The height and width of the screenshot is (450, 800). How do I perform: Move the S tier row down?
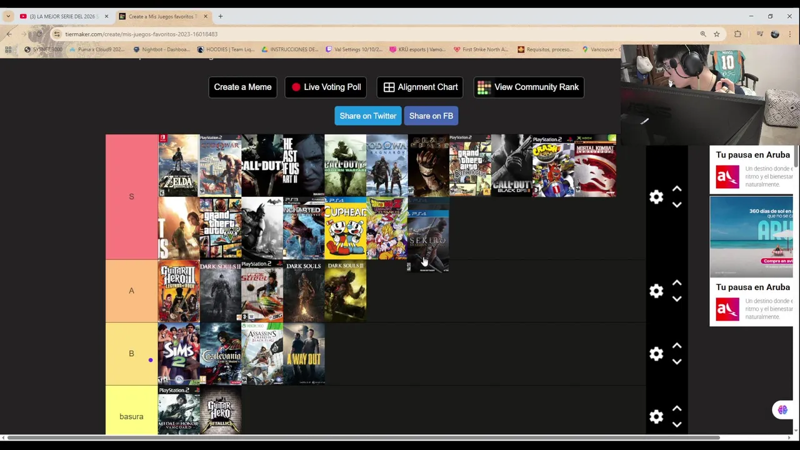pyautogui.click(x=677, y=205)
